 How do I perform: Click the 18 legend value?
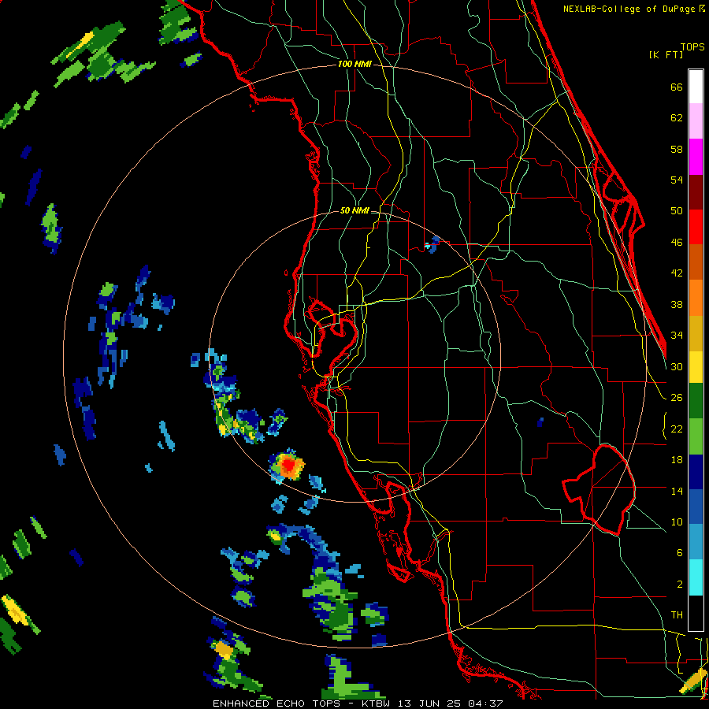coord(677,460)
